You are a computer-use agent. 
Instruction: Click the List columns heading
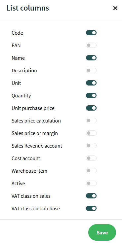tap(28, 8)
